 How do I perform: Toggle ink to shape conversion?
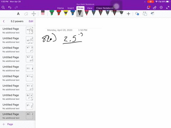pos(145,14)
